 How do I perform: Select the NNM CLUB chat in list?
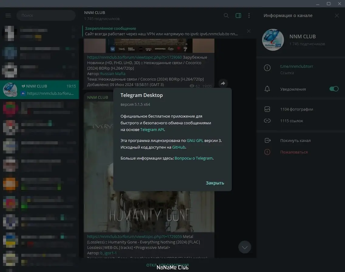[x=39, y=89]
